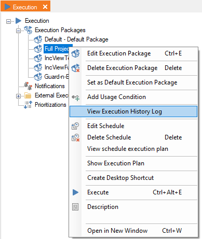Expand the External Executables folder node
The width and height of the screenshot is (202, 239).
click(18, 96)
